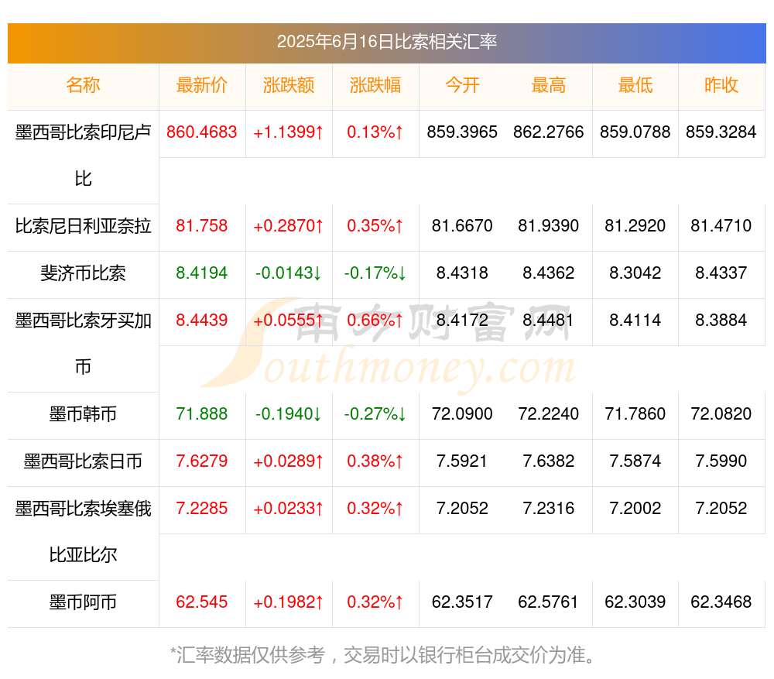Click the 0.35%↑ percentage cell

click(x=375, y=226)
